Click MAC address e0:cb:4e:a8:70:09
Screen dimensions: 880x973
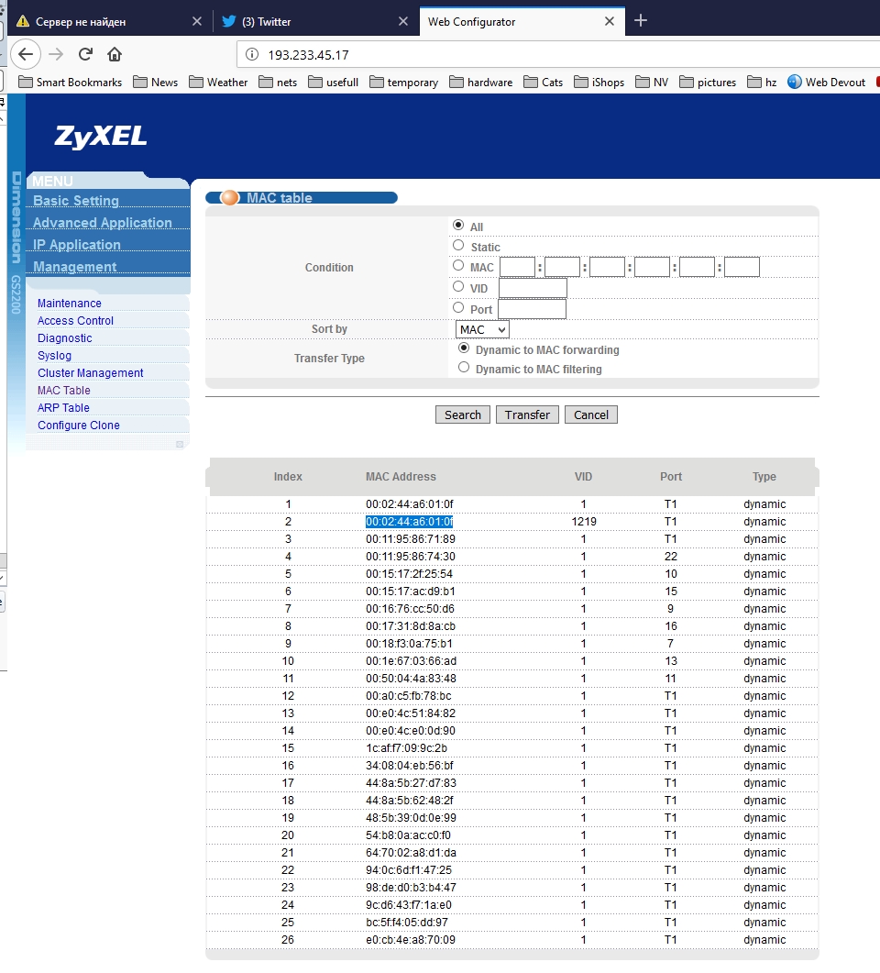pos(411,939)
